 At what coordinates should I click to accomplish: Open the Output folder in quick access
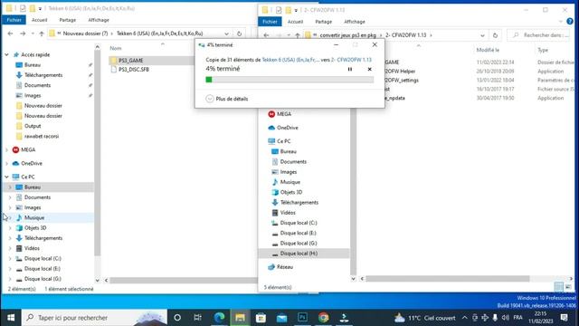(x=33, y=126)
